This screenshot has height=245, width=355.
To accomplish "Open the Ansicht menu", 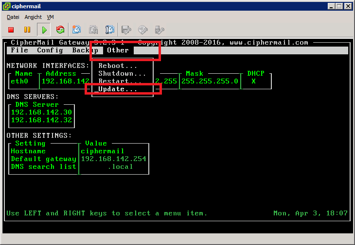I will tap(33, 17).
